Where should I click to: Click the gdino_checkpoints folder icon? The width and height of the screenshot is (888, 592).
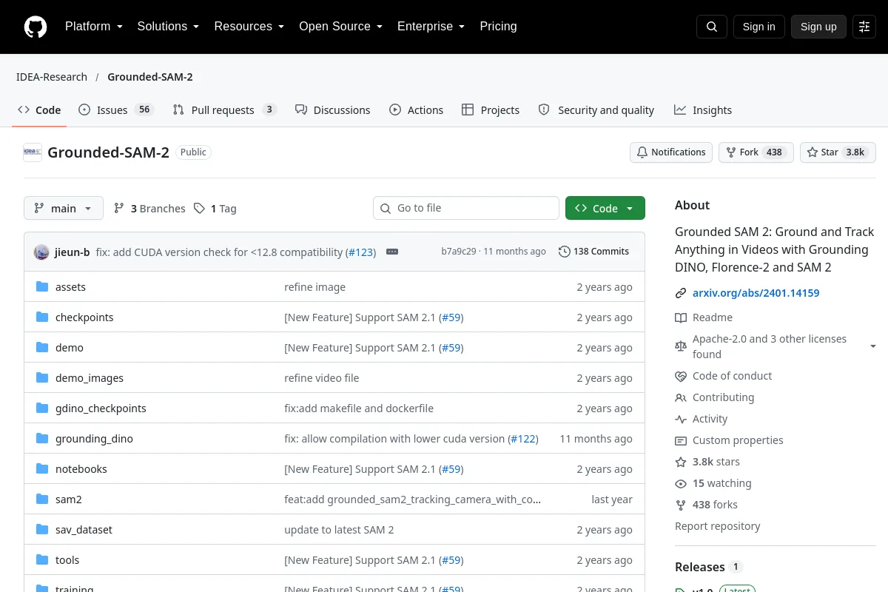pyautogui.click(x=42, y=408)
